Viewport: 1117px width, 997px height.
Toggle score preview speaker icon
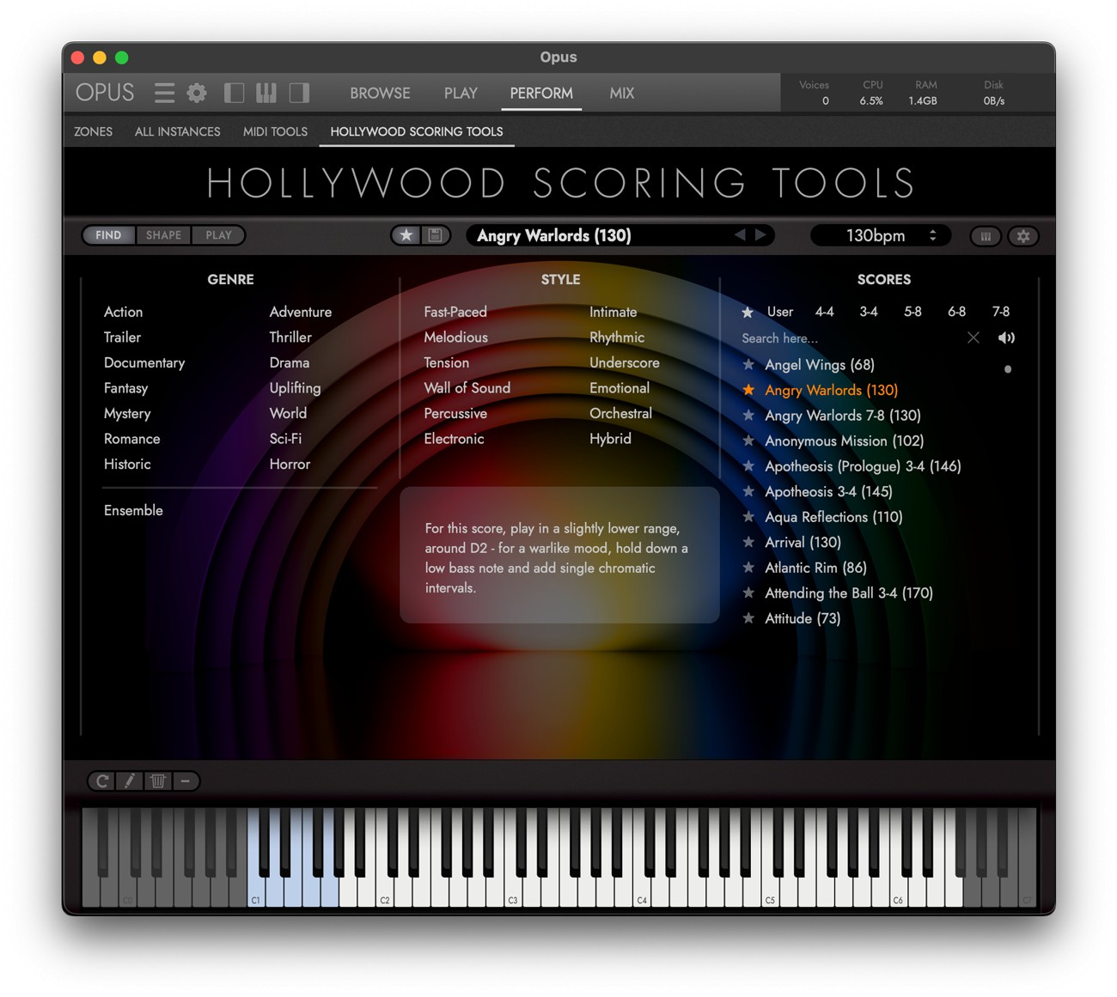tap(1006, 337)
